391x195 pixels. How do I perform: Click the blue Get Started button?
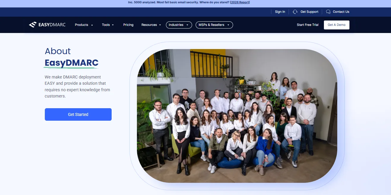78,114
